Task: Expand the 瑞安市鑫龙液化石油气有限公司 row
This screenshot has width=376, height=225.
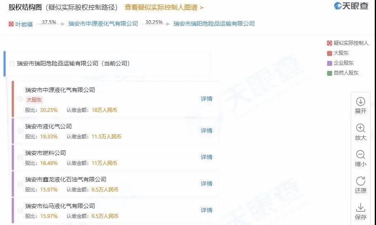Action: point(20,184)
